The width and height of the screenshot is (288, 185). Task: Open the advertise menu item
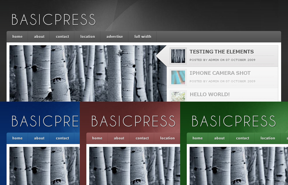point(114,37)
